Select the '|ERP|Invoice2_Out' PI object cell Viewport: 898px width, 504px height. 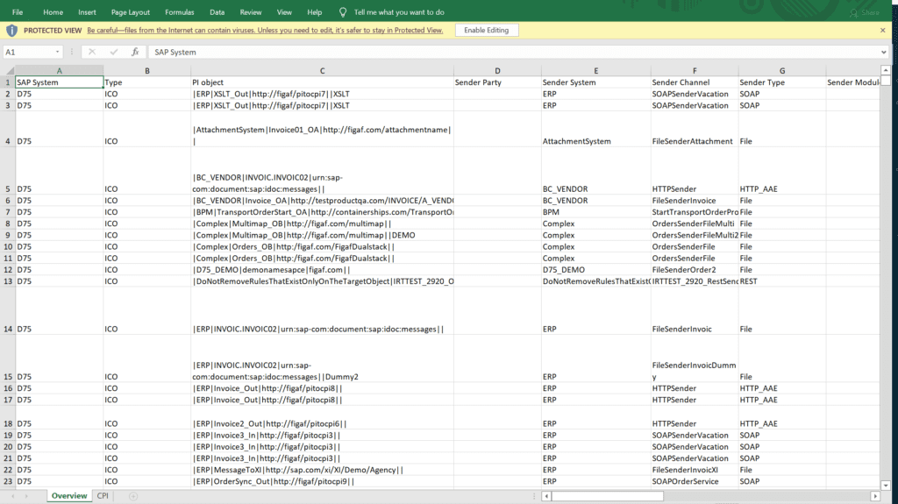coord(323,417)
